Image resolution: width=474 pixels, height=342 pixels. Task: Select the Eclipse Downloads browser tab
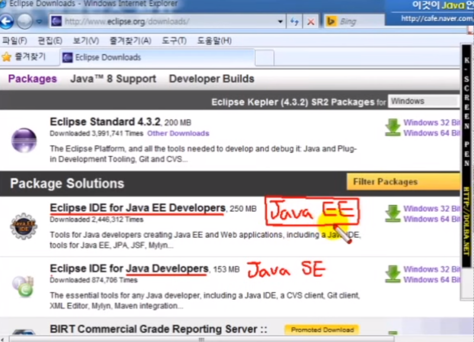[157, 57]
